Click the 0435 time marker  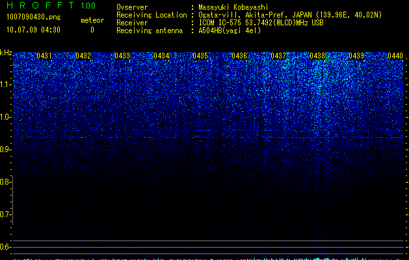tap(200, 56)
